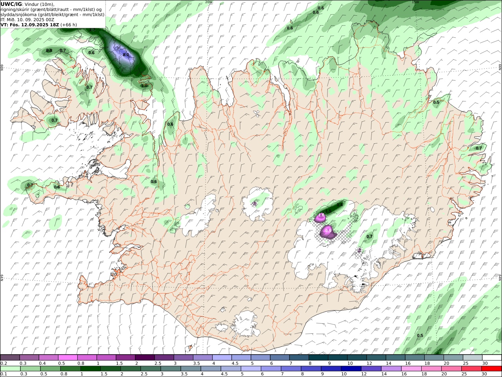Select pale lavender snow swatch between 4 and 4.5
502x377 pixels.
[x=222, y=357]
